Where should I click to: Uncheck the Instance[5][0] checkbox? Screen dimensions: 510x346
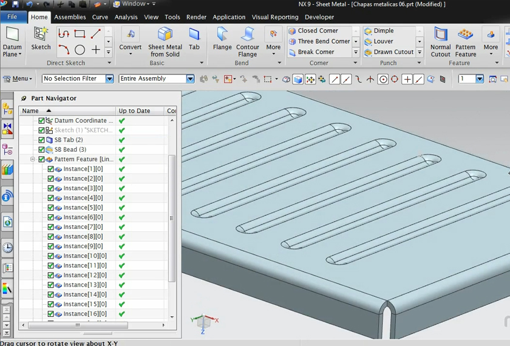point(51,208)
